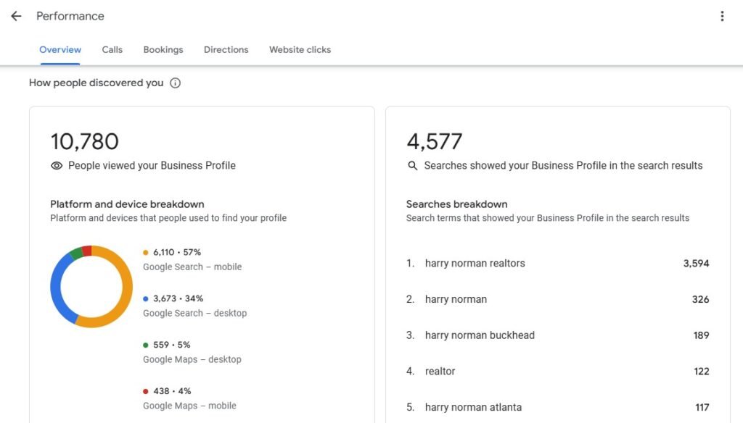
Task: Click the Search terms that showed description
Action: pos(548,218)
